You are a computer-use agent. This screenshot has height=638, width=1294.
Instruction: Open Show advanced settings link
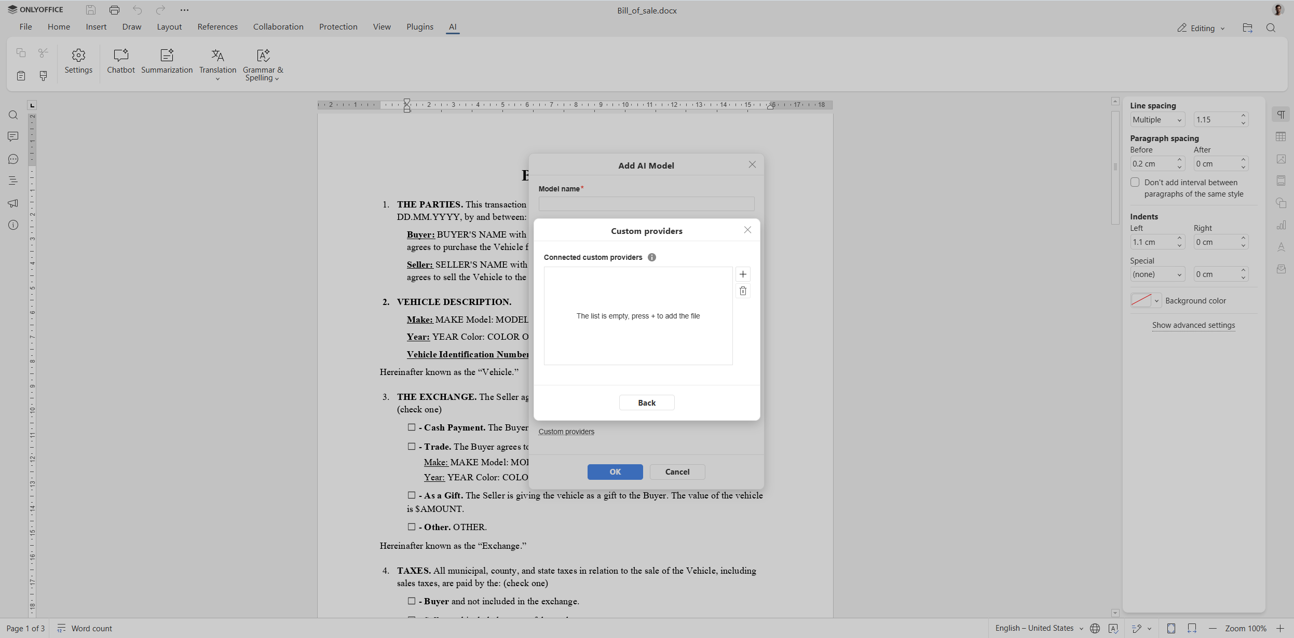(1193, 325)
